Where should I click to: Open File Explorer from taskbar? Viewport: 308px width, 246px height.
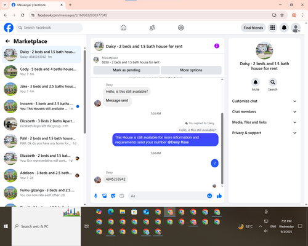123,212
